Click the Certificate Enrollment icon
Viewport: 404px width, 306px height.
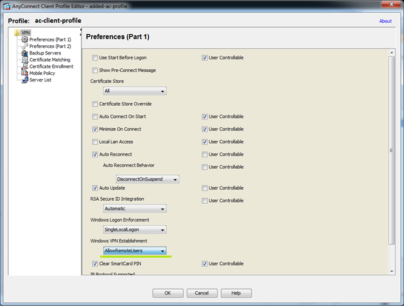24,67
